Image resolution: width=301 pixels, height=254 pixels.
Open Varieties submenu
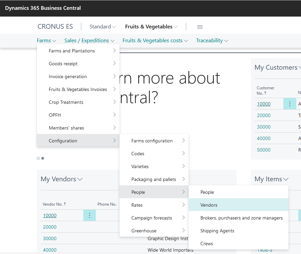pyautogui.click(x=154, y=166)
